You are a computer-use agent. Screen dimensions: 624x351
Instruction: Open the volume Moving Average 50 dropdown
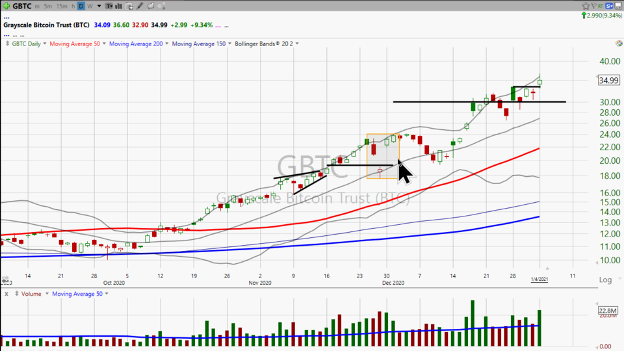(x=107, y=294)
